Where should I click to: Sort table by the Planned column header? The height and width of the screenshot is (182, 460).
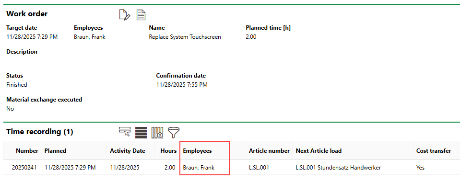pyautogui.click(x=55, y=151)
